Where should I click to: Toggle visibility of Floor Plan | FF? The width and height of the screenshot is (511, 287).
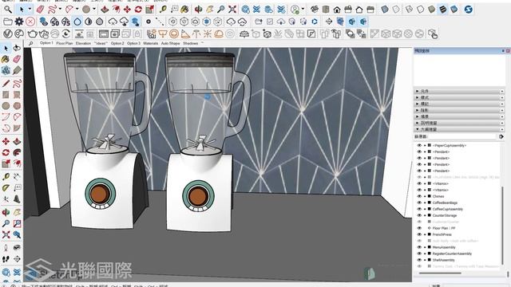[x=419, y=228]
